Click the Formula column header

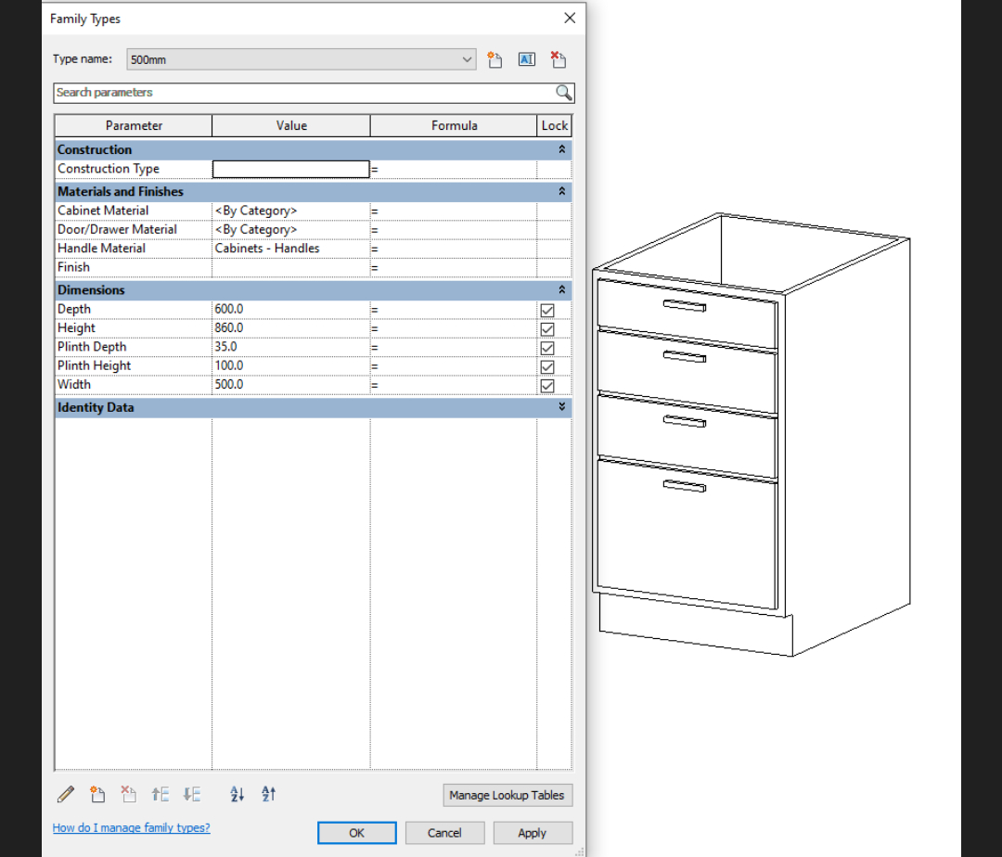(454, 125)
